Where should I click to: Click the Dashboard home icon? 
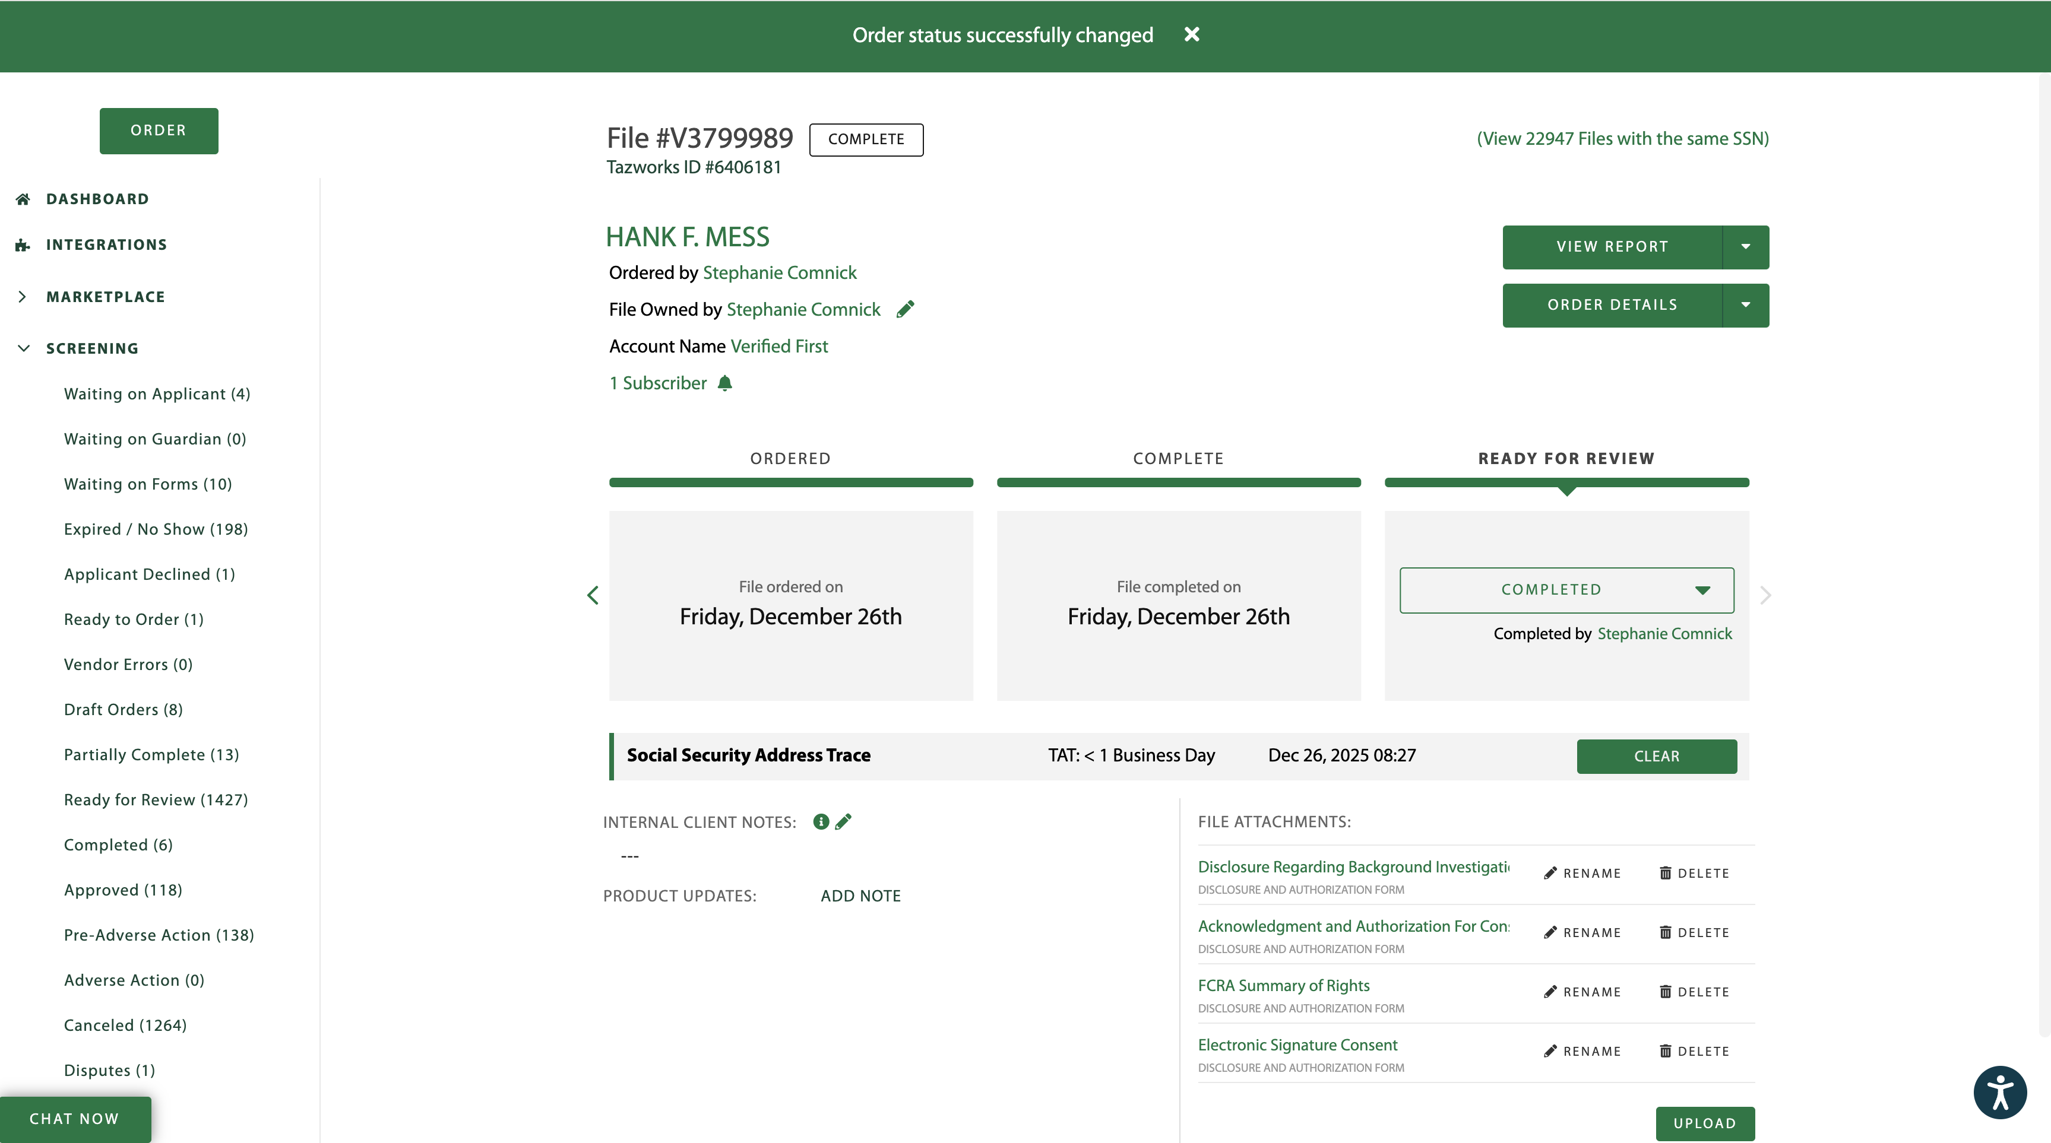click(x=23, y=199)
